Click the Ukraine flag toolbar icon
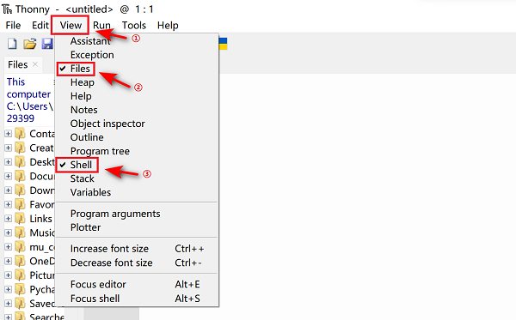The height and width of the screenshot is (320, 516). [x=223, y=44]
